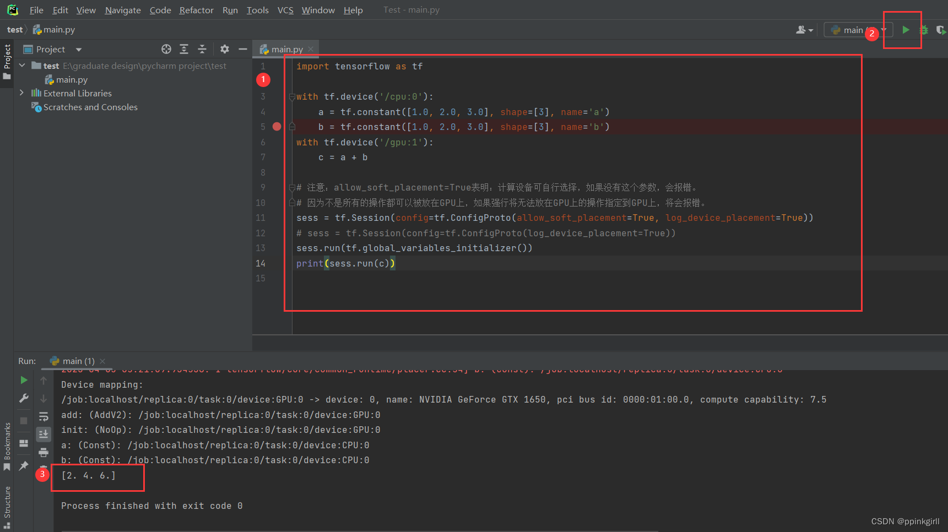
Task: Toggle the Structure tool window button
Action: [x=7, y=507]
